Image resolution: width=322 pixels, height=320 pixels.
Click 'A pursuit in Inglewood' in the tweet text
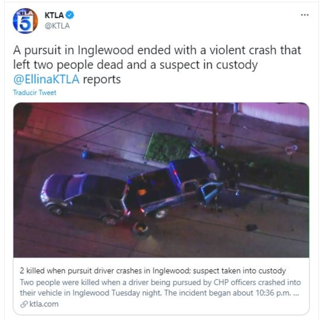(x=73, y=50)
